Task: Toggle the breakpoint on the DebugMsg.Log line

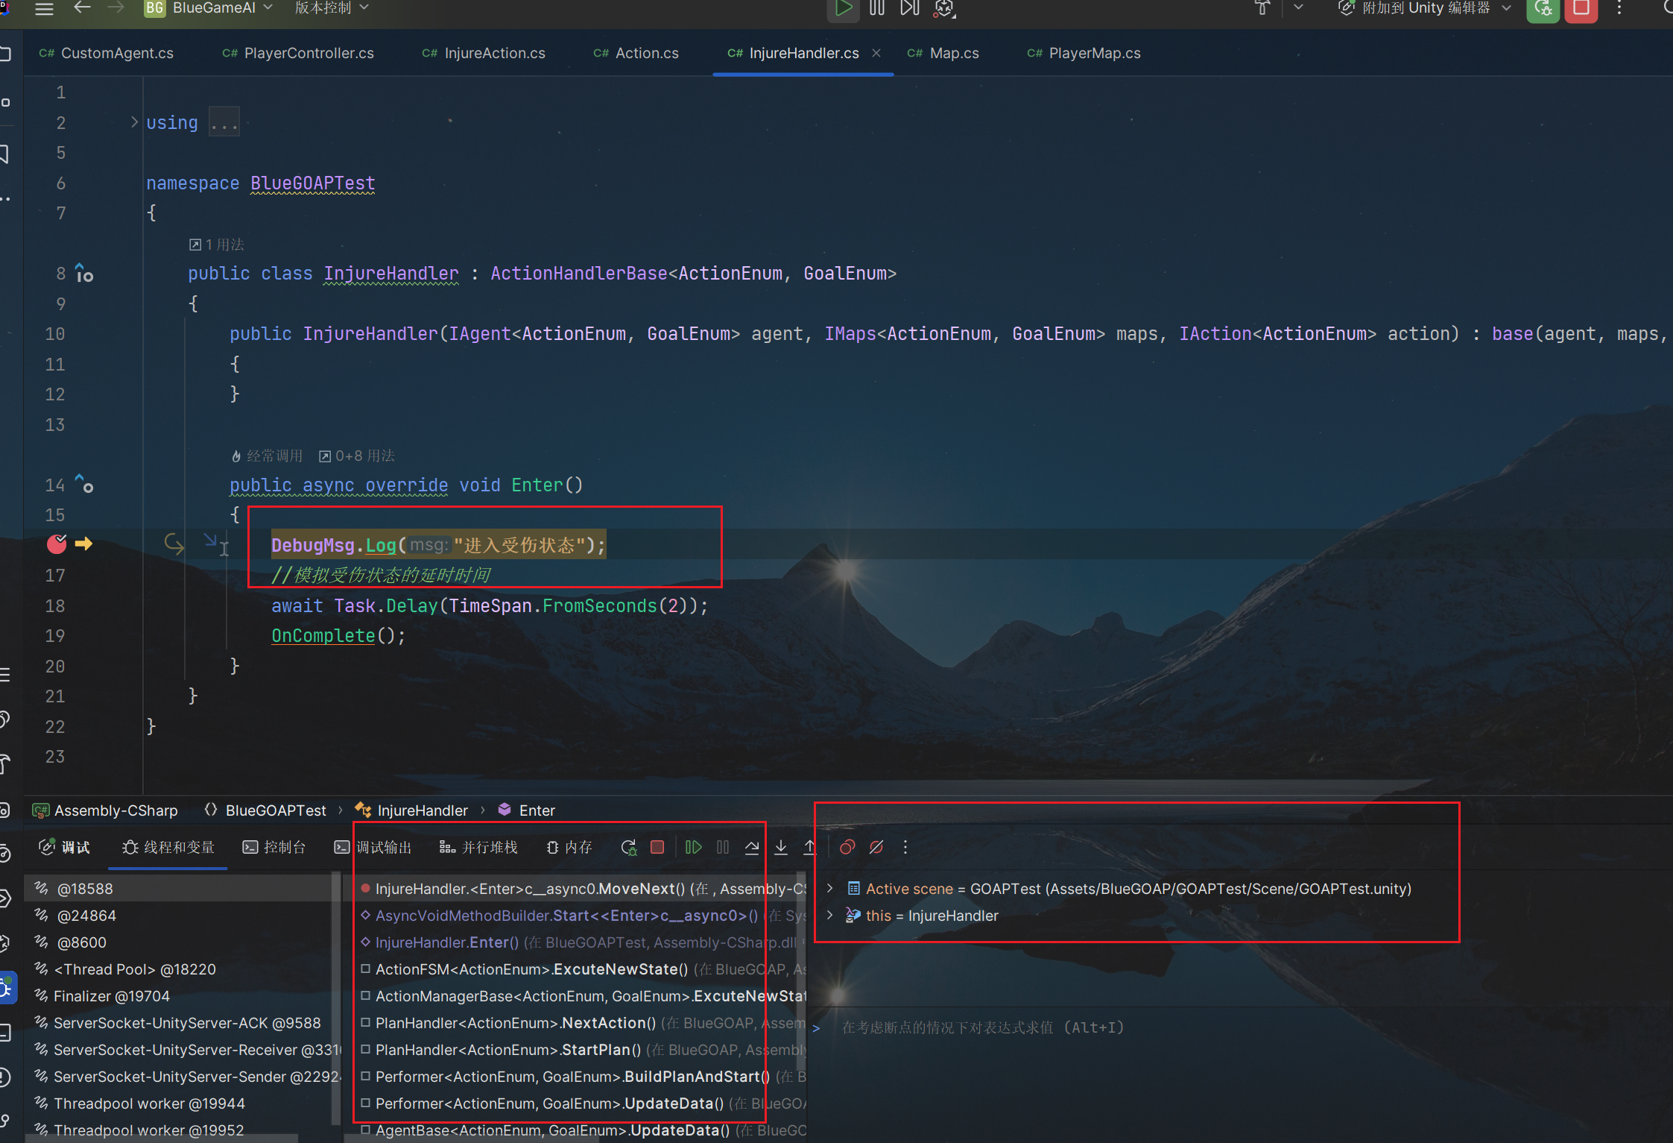Action: click(x=57, y=544)
